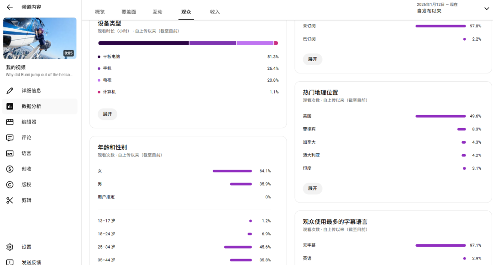The width and height of the screenshot is (493, 265).
Task: Open the video thumbnail showing the helicopter
Action: (40, 38)
